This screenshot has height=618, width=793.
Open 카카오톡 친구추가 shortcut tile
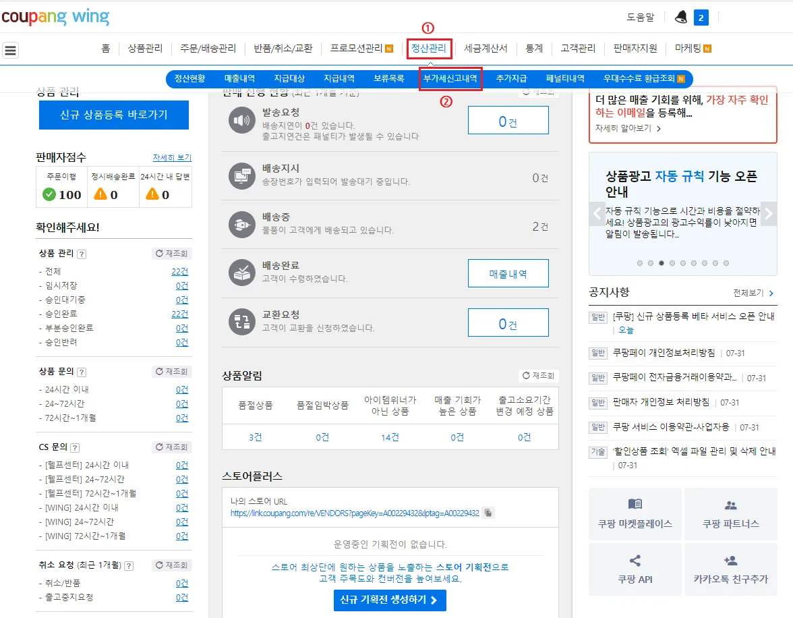(730, 569)
